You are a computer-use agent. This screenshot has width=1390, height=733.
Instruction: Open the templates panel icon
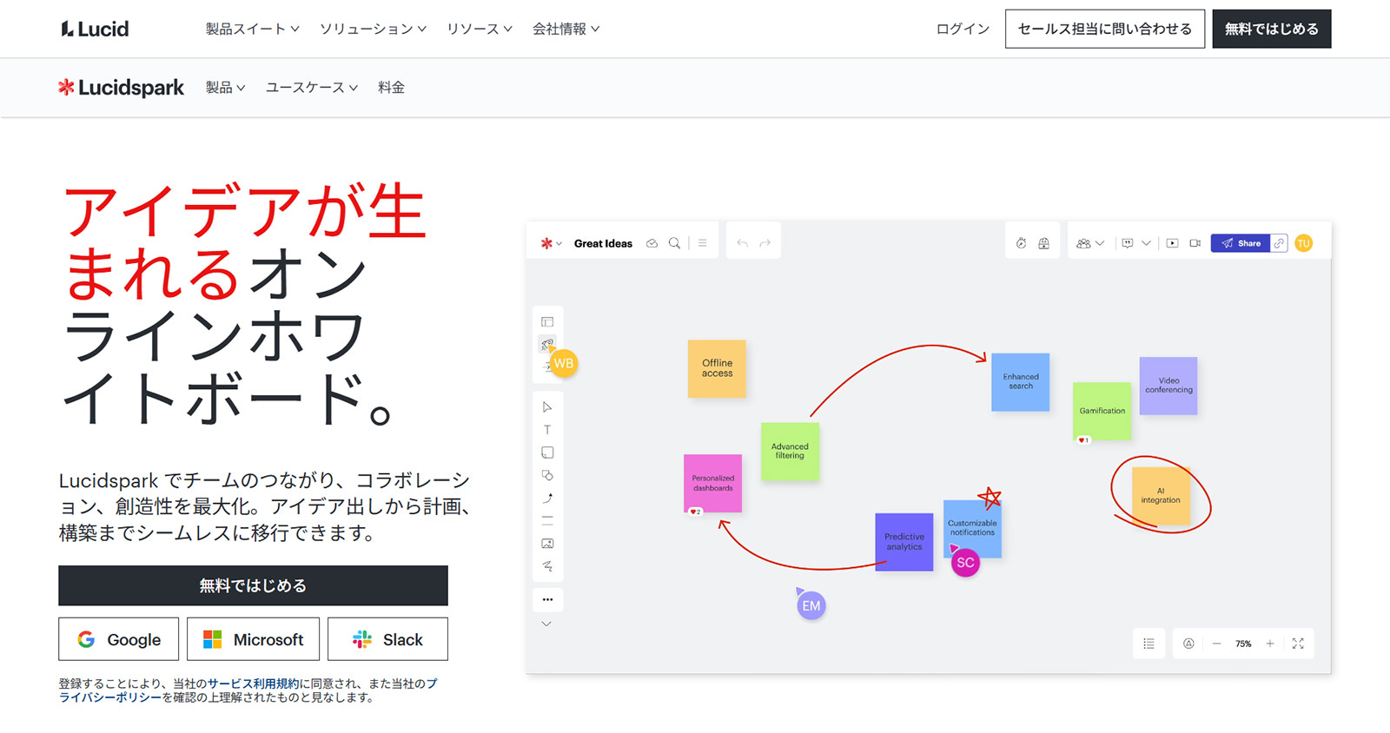coord(547,322)
